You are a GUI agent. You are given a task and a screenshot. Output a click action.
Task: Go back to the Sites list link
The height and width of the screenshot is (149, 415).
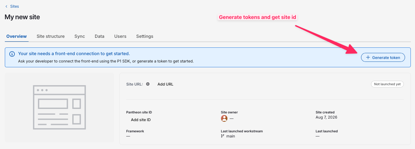pyautogui.click(x=14, y=6)
